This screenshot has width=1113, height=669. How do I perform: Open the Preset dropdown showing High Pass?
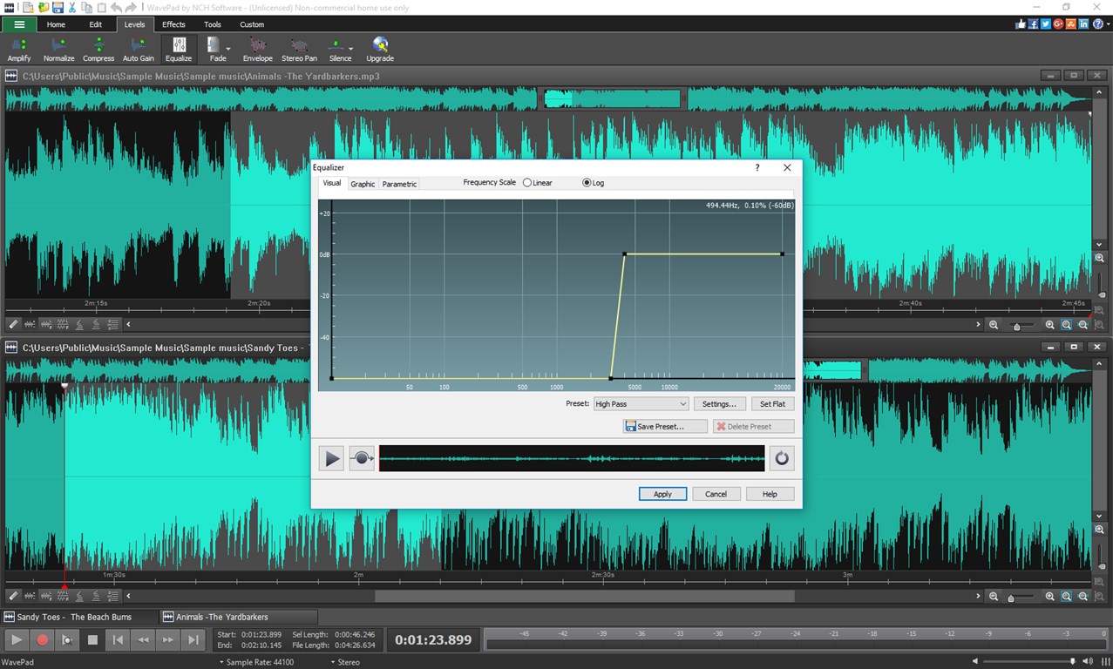(641, 403)
